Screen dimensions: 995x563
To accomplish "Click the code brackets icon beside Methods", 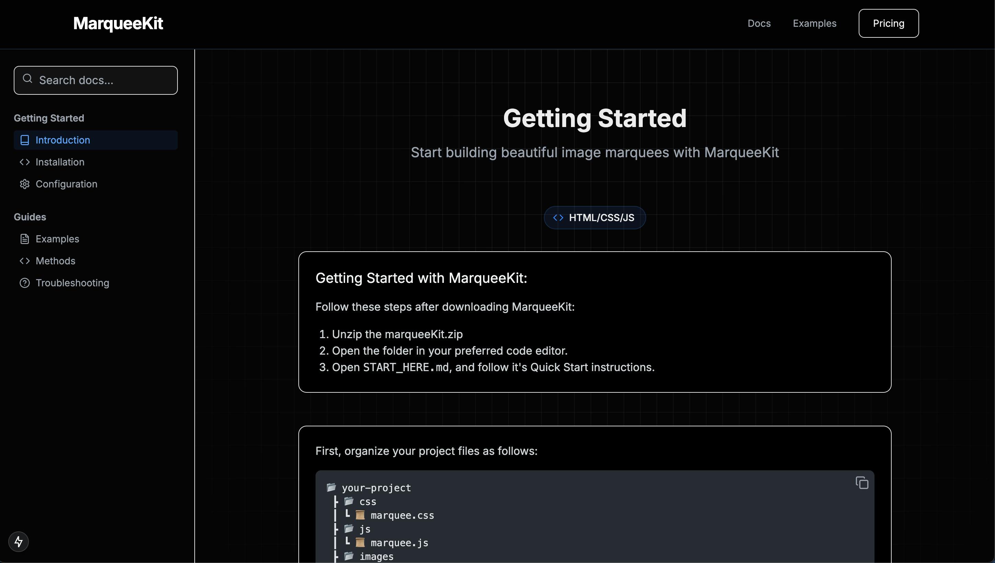I will click(x=25, y=261).
